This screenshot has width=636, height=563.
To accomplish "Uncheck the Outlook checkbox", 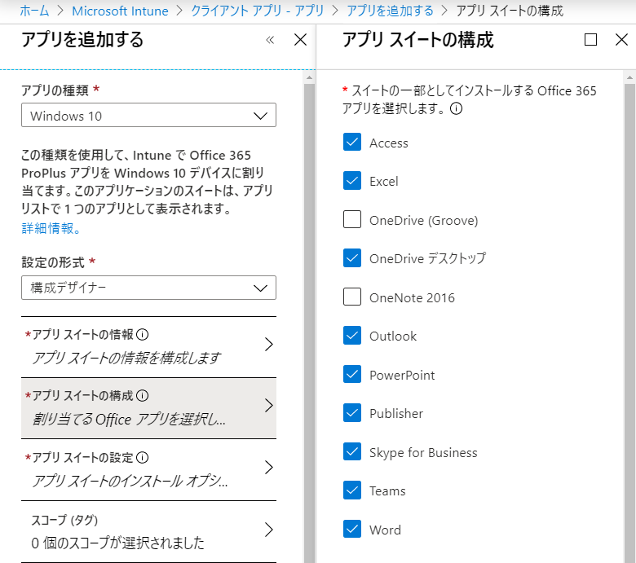I will point(352,336).
